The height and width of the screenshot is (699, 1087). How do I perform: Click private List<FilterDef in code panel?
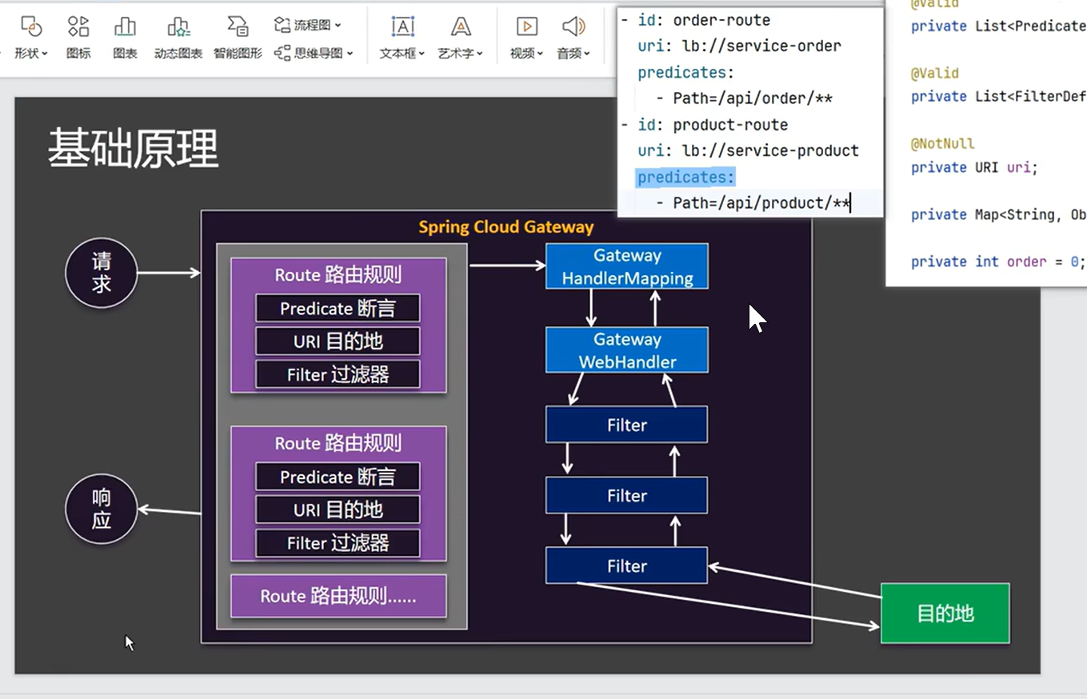coord(998,96)
